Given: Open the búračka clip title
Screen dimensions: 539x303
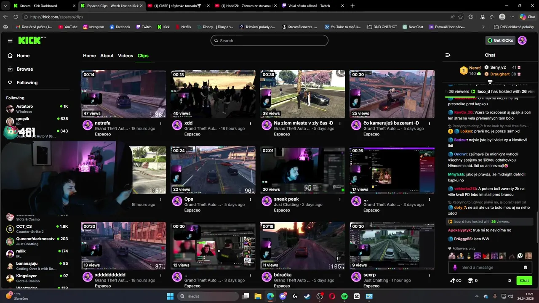Looking at the screenshot, I should coord(283,275).
